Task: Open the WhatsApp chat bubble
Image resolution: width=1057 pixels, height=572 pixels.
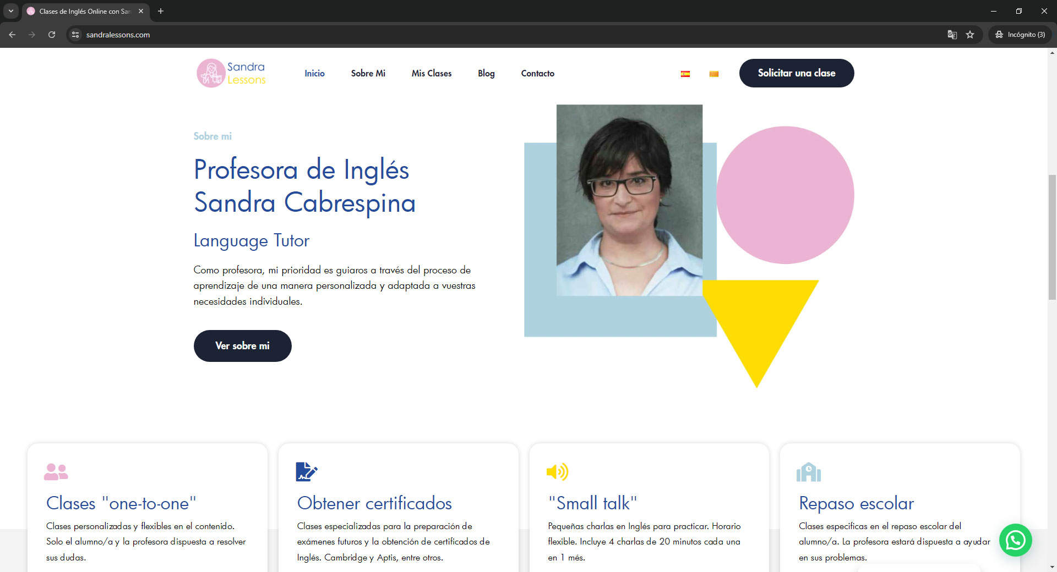Action: coord(1015,540)
